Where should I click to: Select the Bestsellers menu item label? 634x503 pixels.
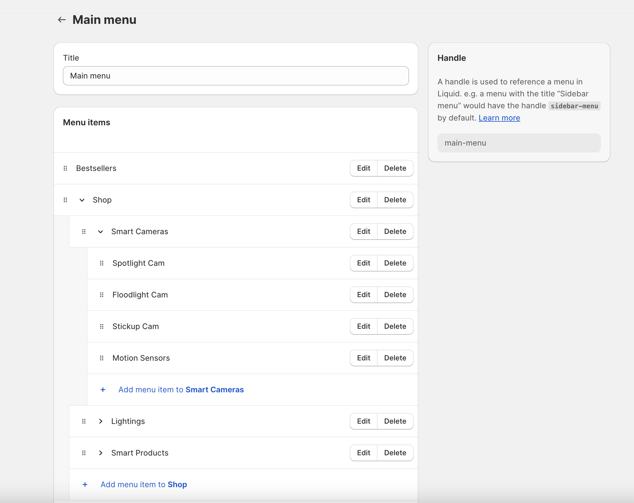96,168
